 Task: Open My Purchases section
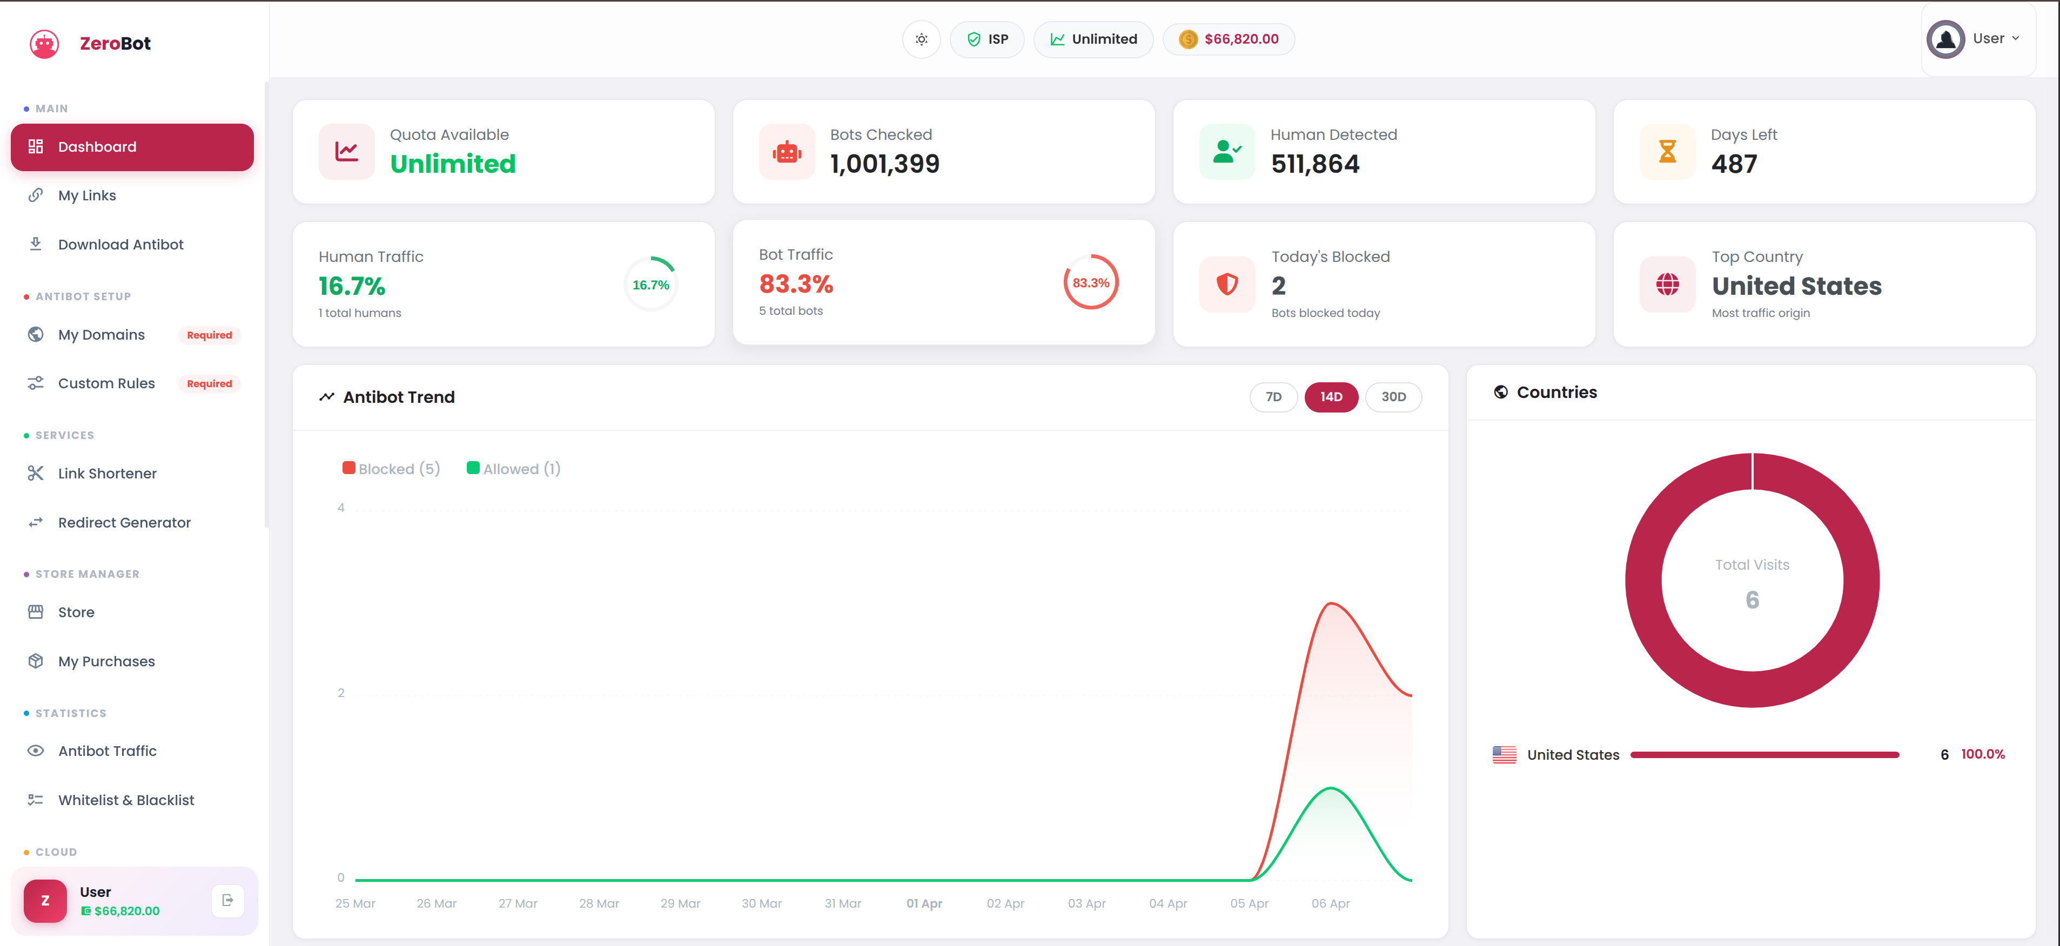106,661
